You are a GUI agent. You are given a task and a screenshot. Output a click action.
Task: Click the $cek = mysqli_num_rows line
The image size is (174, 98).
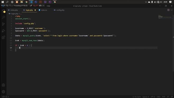pos(30,41)
